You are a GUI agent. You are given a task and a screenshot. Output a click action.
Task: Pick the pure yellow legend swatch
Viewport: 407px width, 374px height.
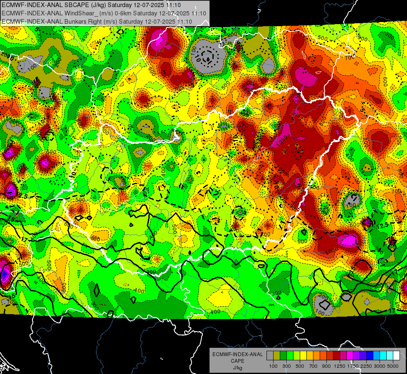303,356
